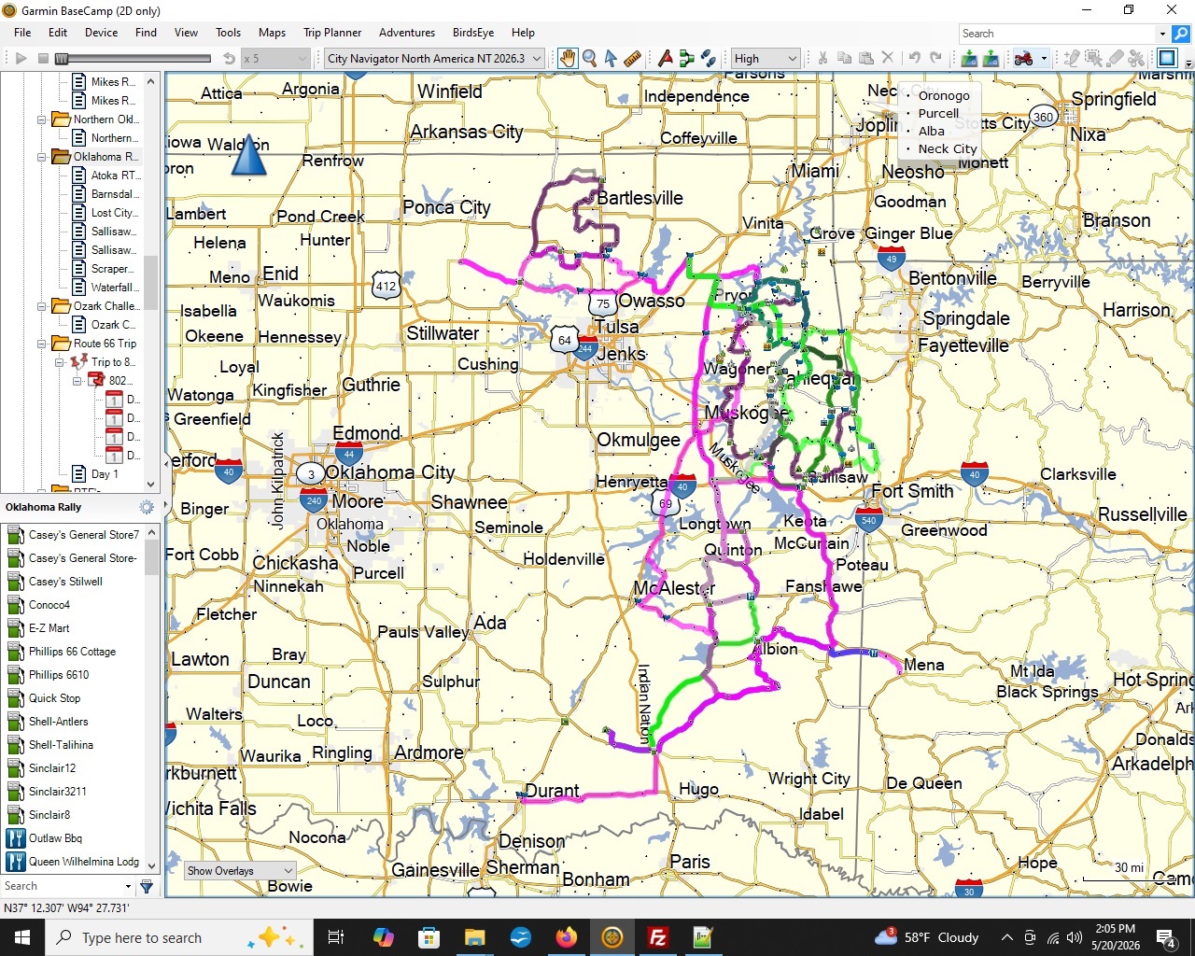Click the Undo arrow icon
Viewport: 1195px width, 956px height.
tap(914, 58)
